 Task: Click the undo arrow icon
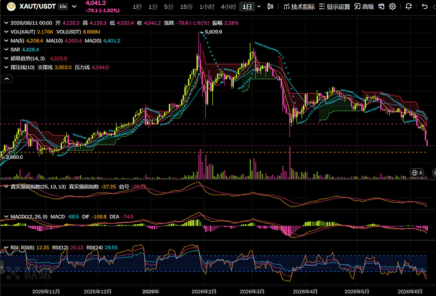pyautogui.click(x=425, y=6)
